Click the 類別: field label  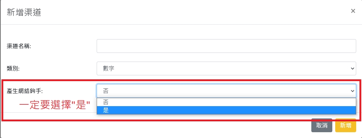click(13, 68)
